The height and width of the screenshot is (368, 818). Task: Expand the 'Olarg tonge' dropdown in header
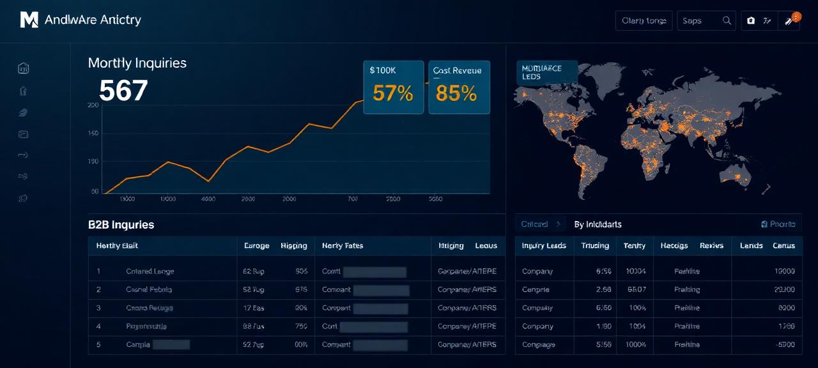tap(644, 20)
